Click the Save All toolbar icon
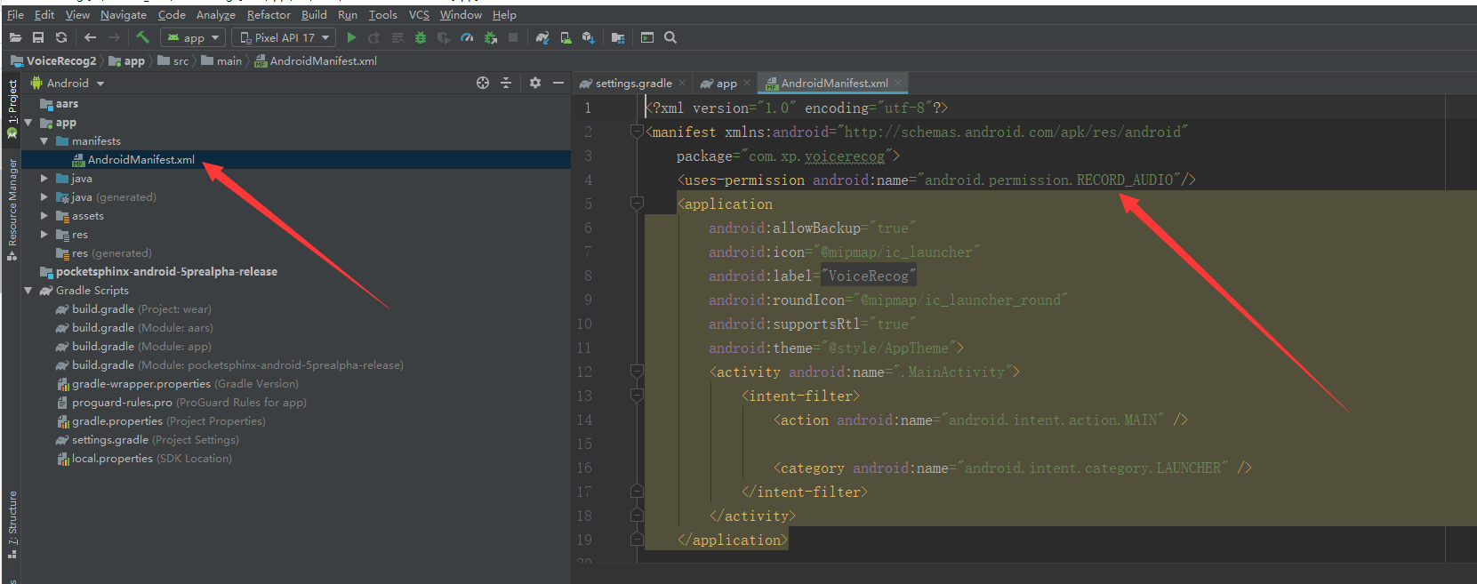This screenshot has height=584, width=1477. click(38, 37)
